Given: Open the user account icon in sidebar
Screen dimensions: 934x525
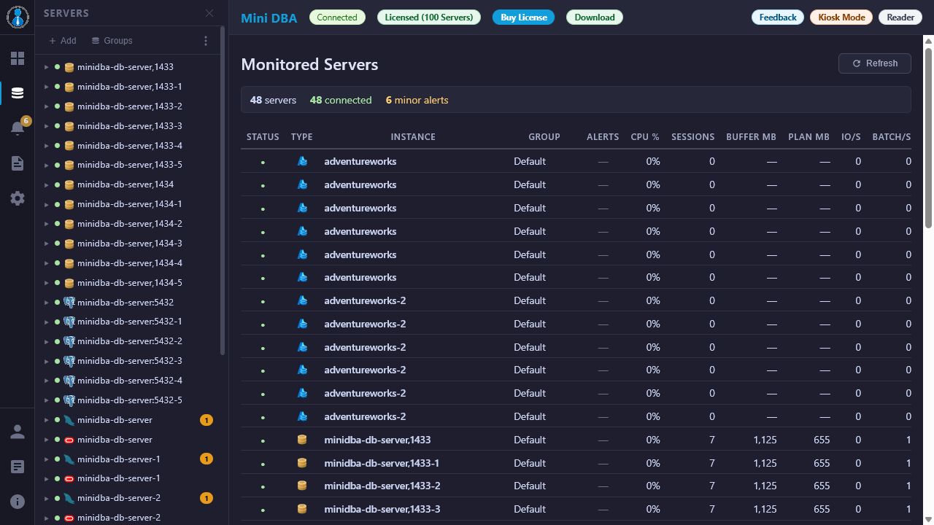Looking at the screenshot, I should (x=18, y=432).
